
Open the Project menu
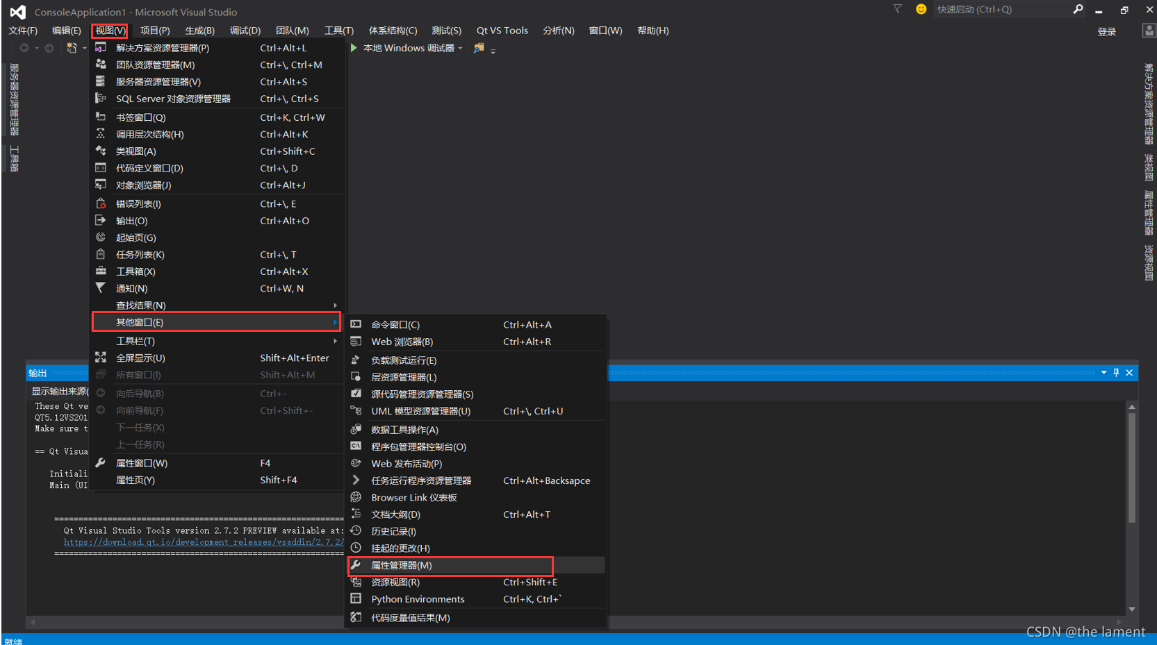[x=155, y=31]
